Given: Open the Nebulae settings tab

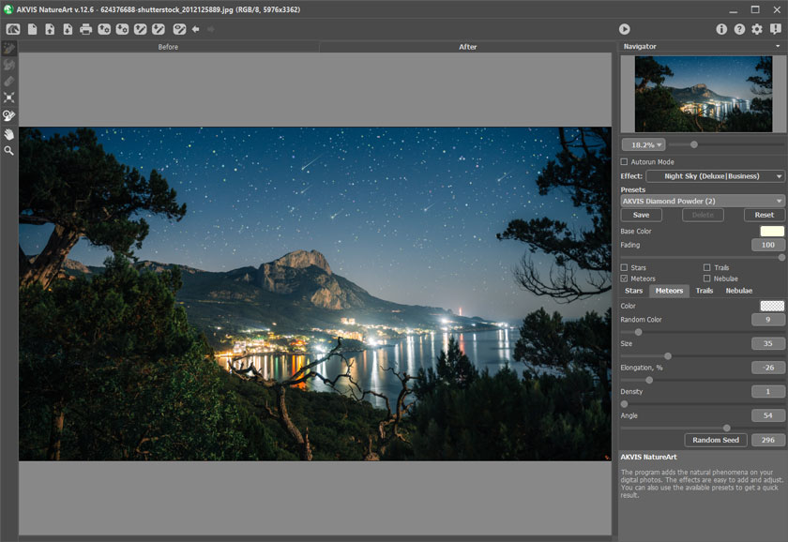Looking at the screenshot, I should click(739, 291).
